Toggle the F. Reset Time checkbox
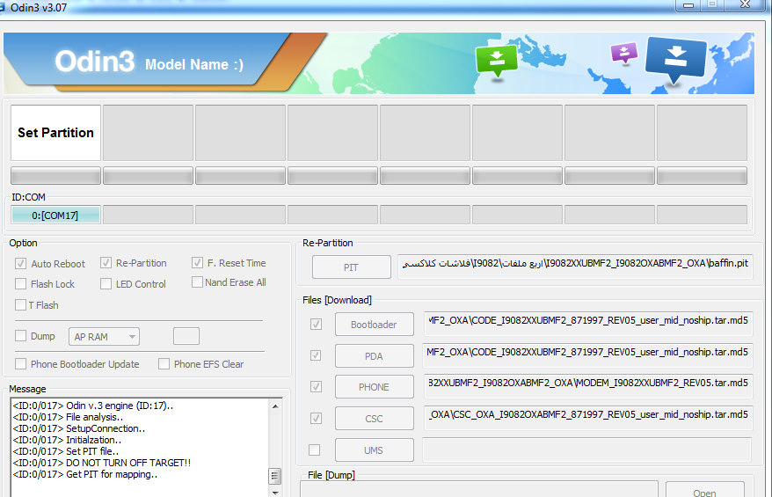This screenshot has height=497, width=772. tap(198, 263)
